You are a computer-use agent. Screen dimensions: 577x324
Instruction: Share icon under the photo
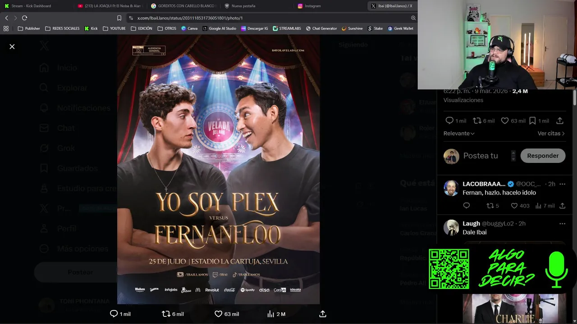click(x=323, y=314)
